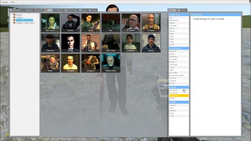Select the highlighted Finger Poser tool
Viewport: 251px width, 141px height.
(x=179, y=96)
